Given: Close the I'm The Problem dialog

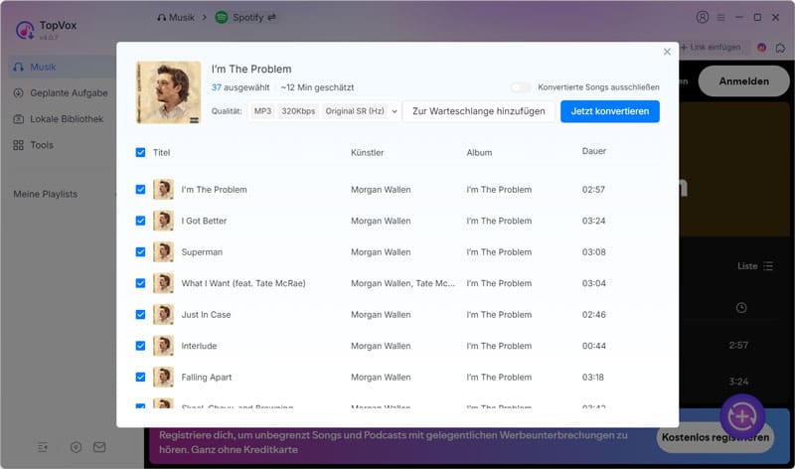Looking at the screenshot, I should coord(667,52).
